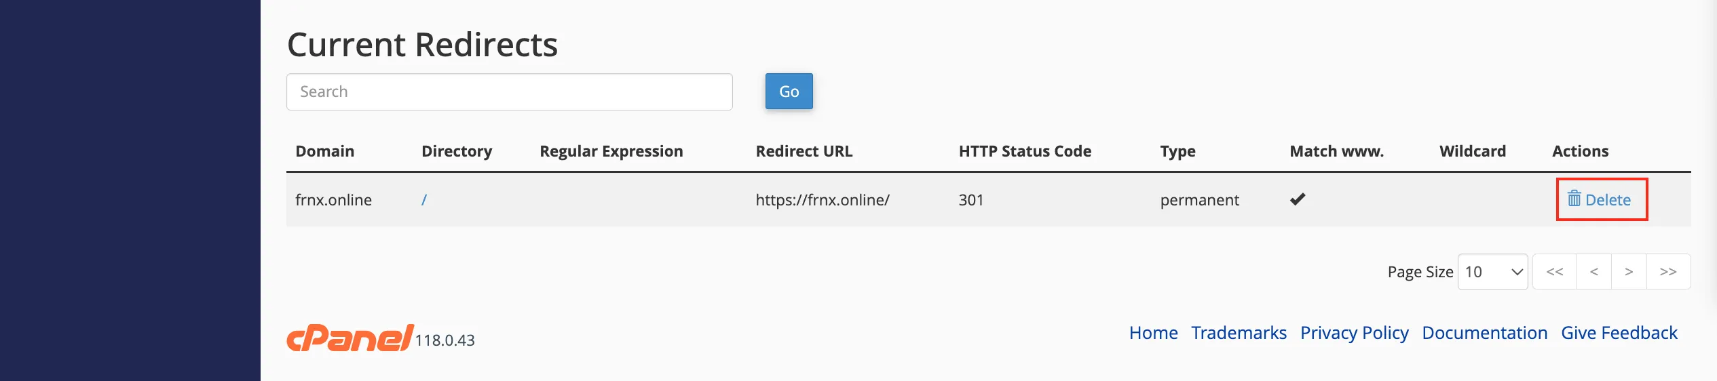Go to previous page with < button
Viewport: 1717px width, 381px height.
pyautogui.click(x=1594, y=272)
